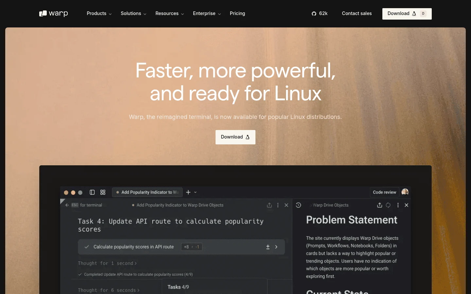Click the 'Tasks 4/9' progress label

coord(178,287)
